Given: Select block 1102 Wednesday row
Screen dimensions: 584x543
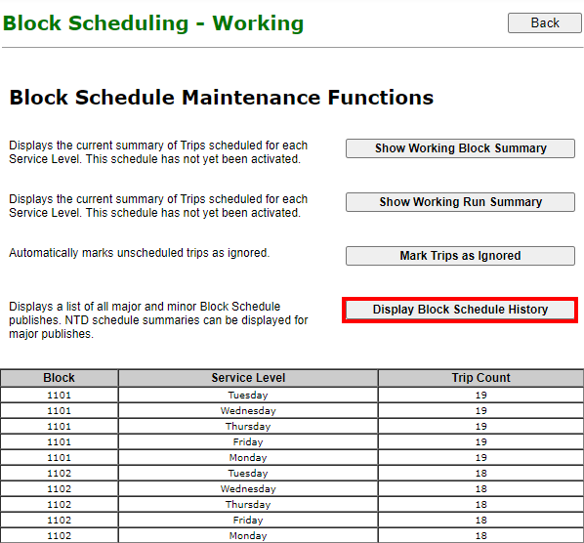Looking at the screenshot, I should [x=292, y=488].
